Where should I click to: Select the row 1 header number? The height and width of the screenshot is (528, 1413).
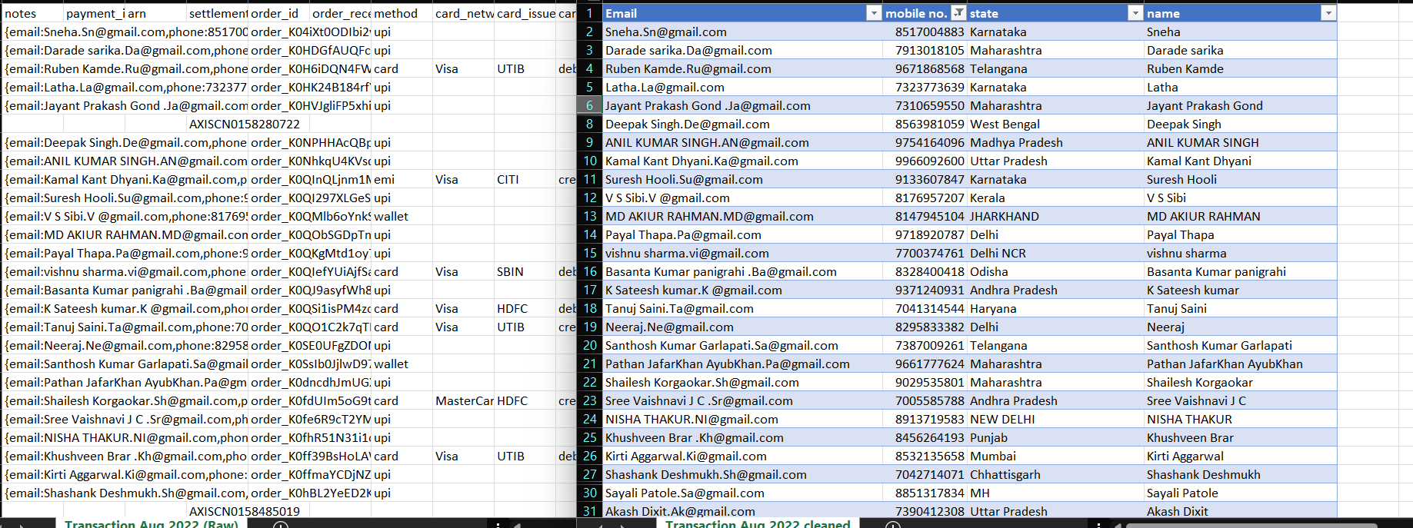pos(589,13)
